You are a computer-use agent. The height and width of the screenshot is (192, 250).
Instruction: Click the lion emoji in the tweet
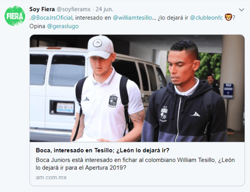[x=228, y=17]
